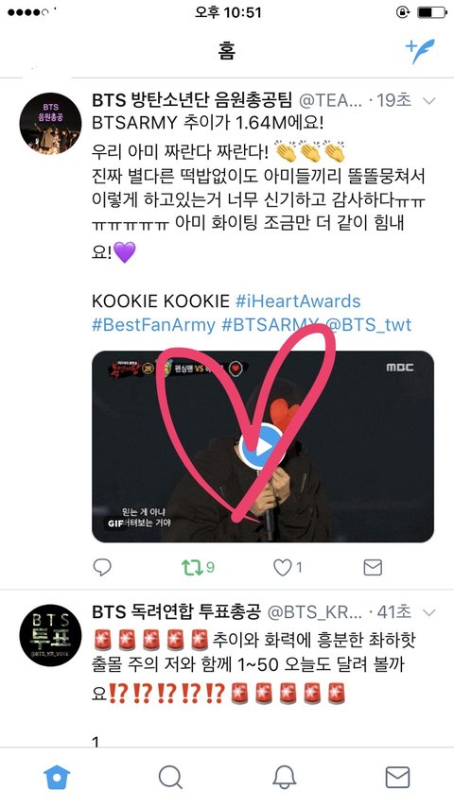Open BTS 투표 profile avatar
Viewport: 454px width, 807px height.
click(x=50, y=635)
